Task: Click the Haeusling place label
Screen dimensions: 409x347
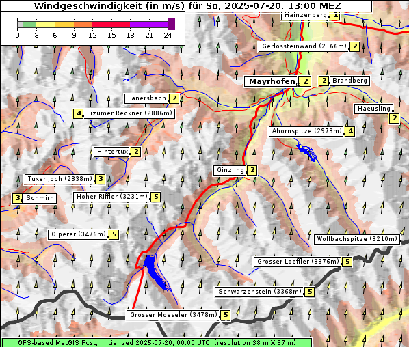Action: [x=374, y=109]
